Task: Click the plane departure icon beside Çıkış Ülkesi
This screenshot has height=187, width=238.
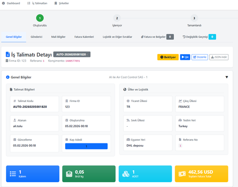Action: pos(180,101)
